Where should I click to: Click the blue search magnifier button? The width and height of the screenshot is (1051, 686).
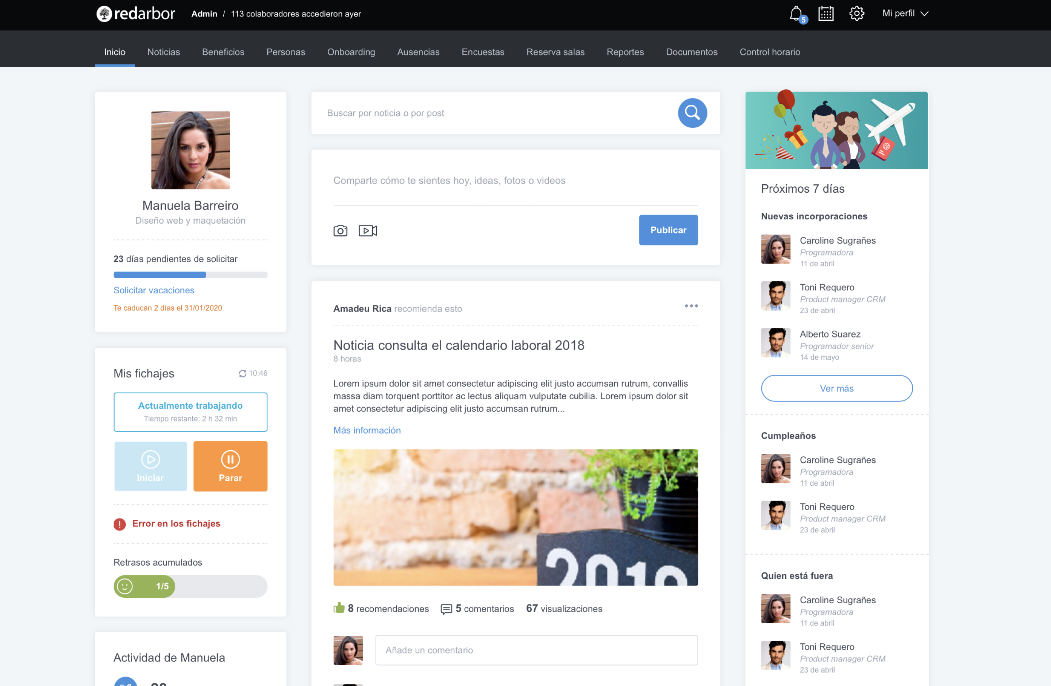(692, 113)
